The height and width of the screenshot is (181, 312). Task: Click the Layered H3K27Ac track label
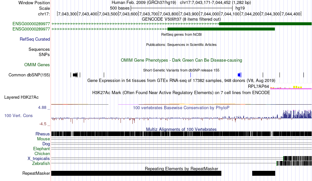(21, 97)
